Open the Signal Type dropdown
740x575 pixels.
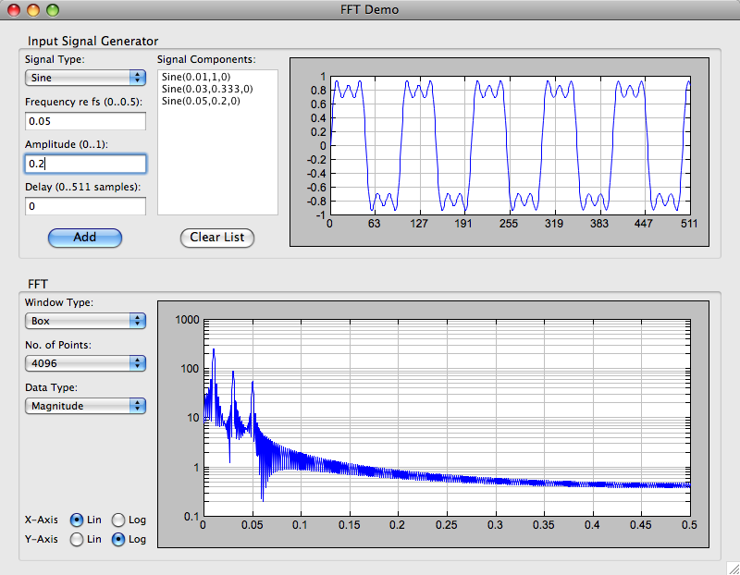click(85, 78)
